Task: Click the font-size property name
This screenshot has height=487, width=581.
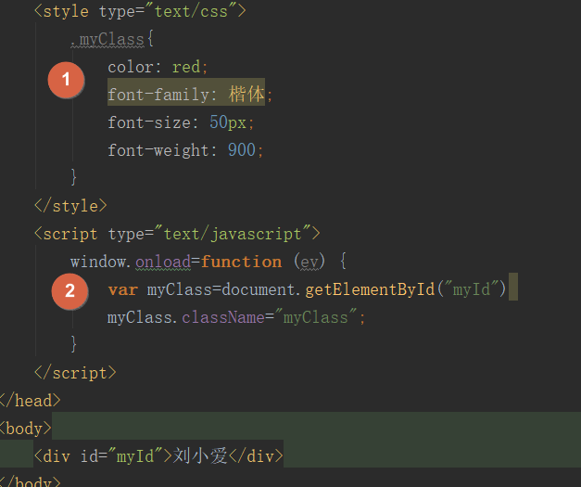Action: pos(149,122)
